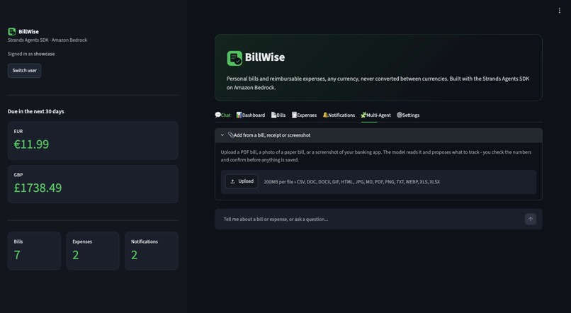Click the 'Upload a PDF bill' description text
The height and width of the screenshot is (313, 571).
pos(375,156)
